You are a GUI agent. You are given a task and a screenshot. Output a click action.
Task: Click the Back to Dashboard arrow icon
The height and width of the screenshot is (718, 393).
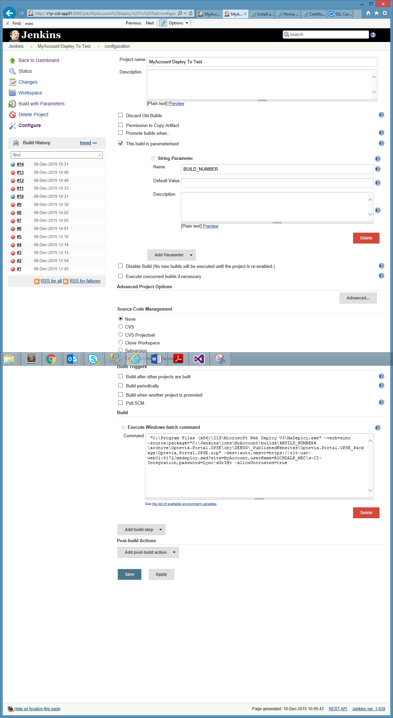(x=13, y=60)
